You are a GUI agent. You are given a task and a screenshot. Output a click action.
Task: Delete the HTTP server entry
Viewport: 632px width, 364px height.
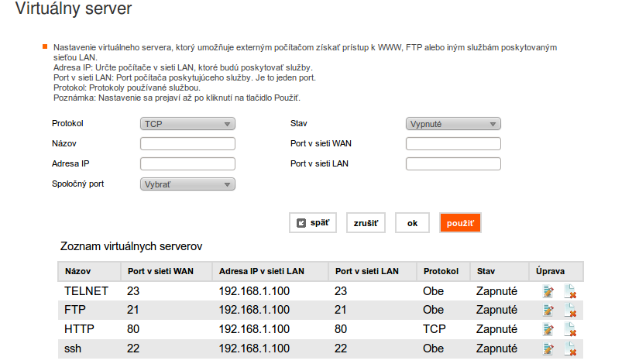coord(570,329)
